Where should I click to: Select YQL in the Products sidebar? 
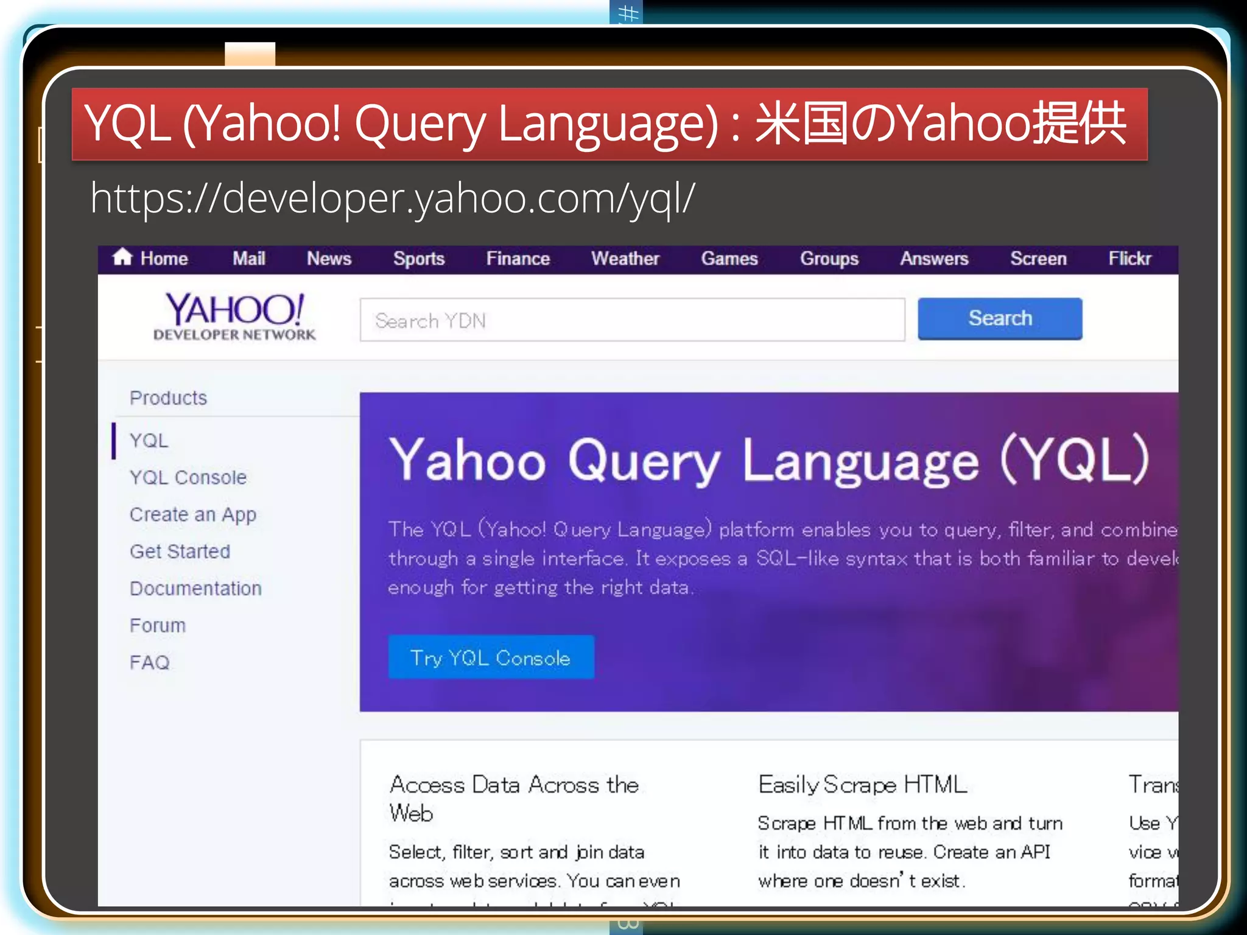149,440
